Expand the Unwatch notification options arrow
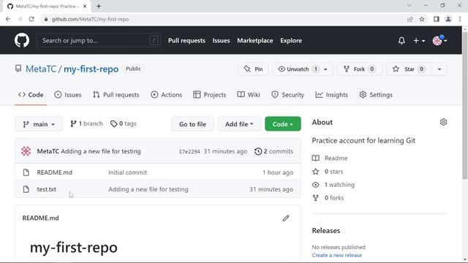468x263 pixels. [325, 69]
